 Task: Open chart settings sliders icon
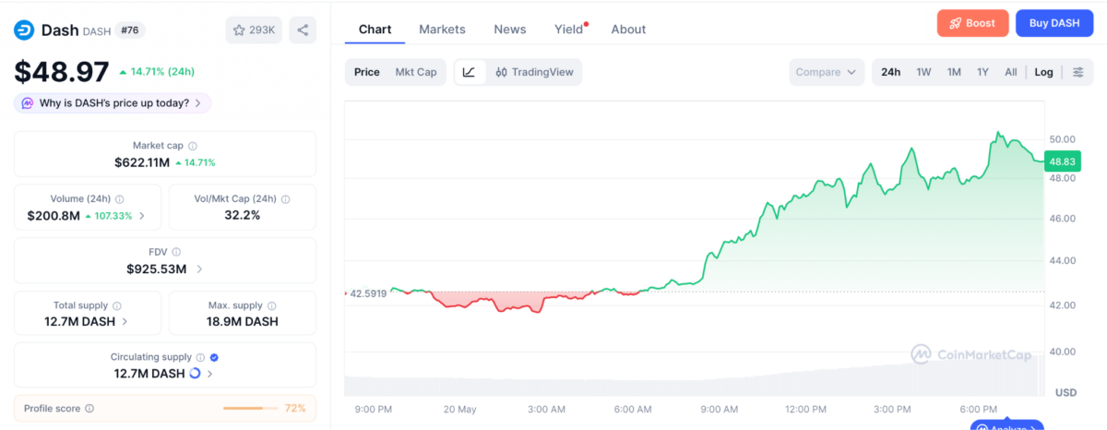(1077, 72)
